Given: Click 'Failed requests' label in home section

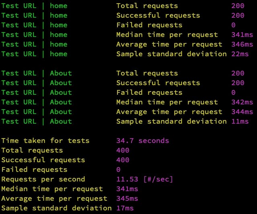Looking at the screenshot, I should point(149,25).
